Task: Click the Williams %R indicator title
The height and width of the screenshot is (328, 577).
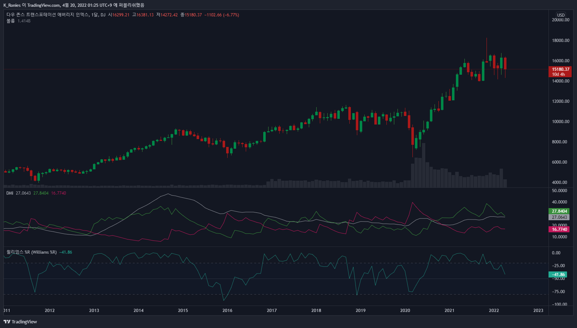Action: click(x=31, y=252)
